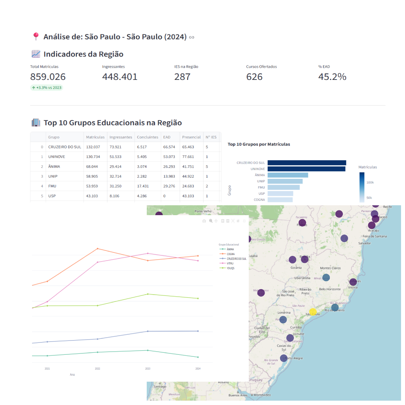
Task: Sort table by Grupo column header
Action: [65, 137]
